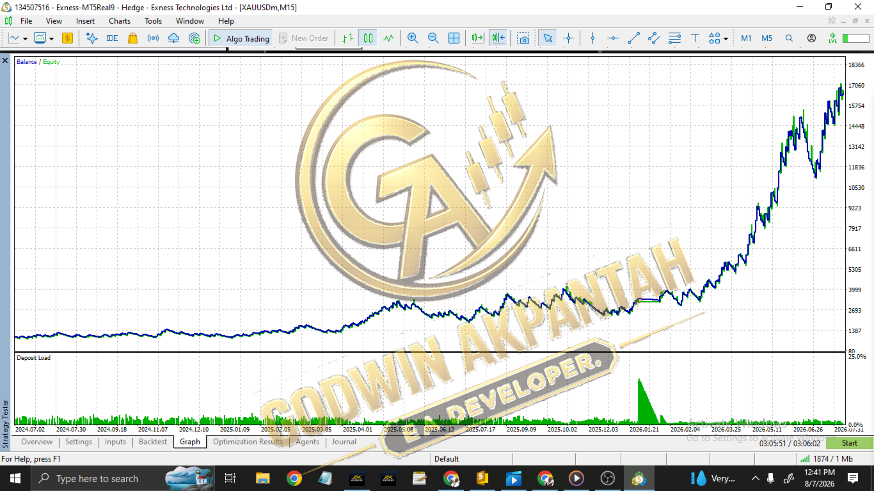Switch chart to bar chart mode
This screenshot has width=874, height=491.
point(347,38)
